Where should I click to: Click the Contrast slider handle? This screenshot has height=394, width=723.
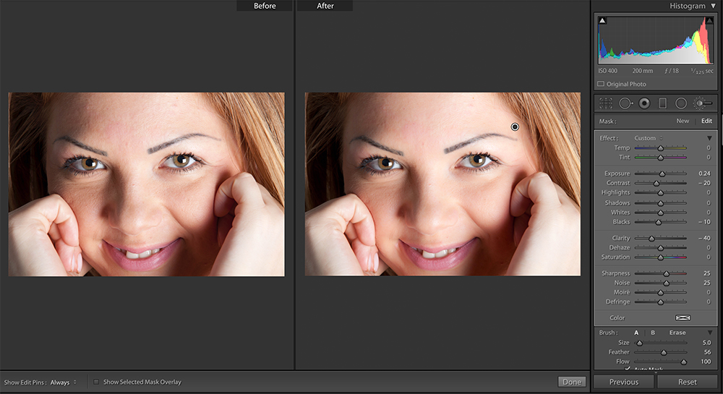(656, 183)
